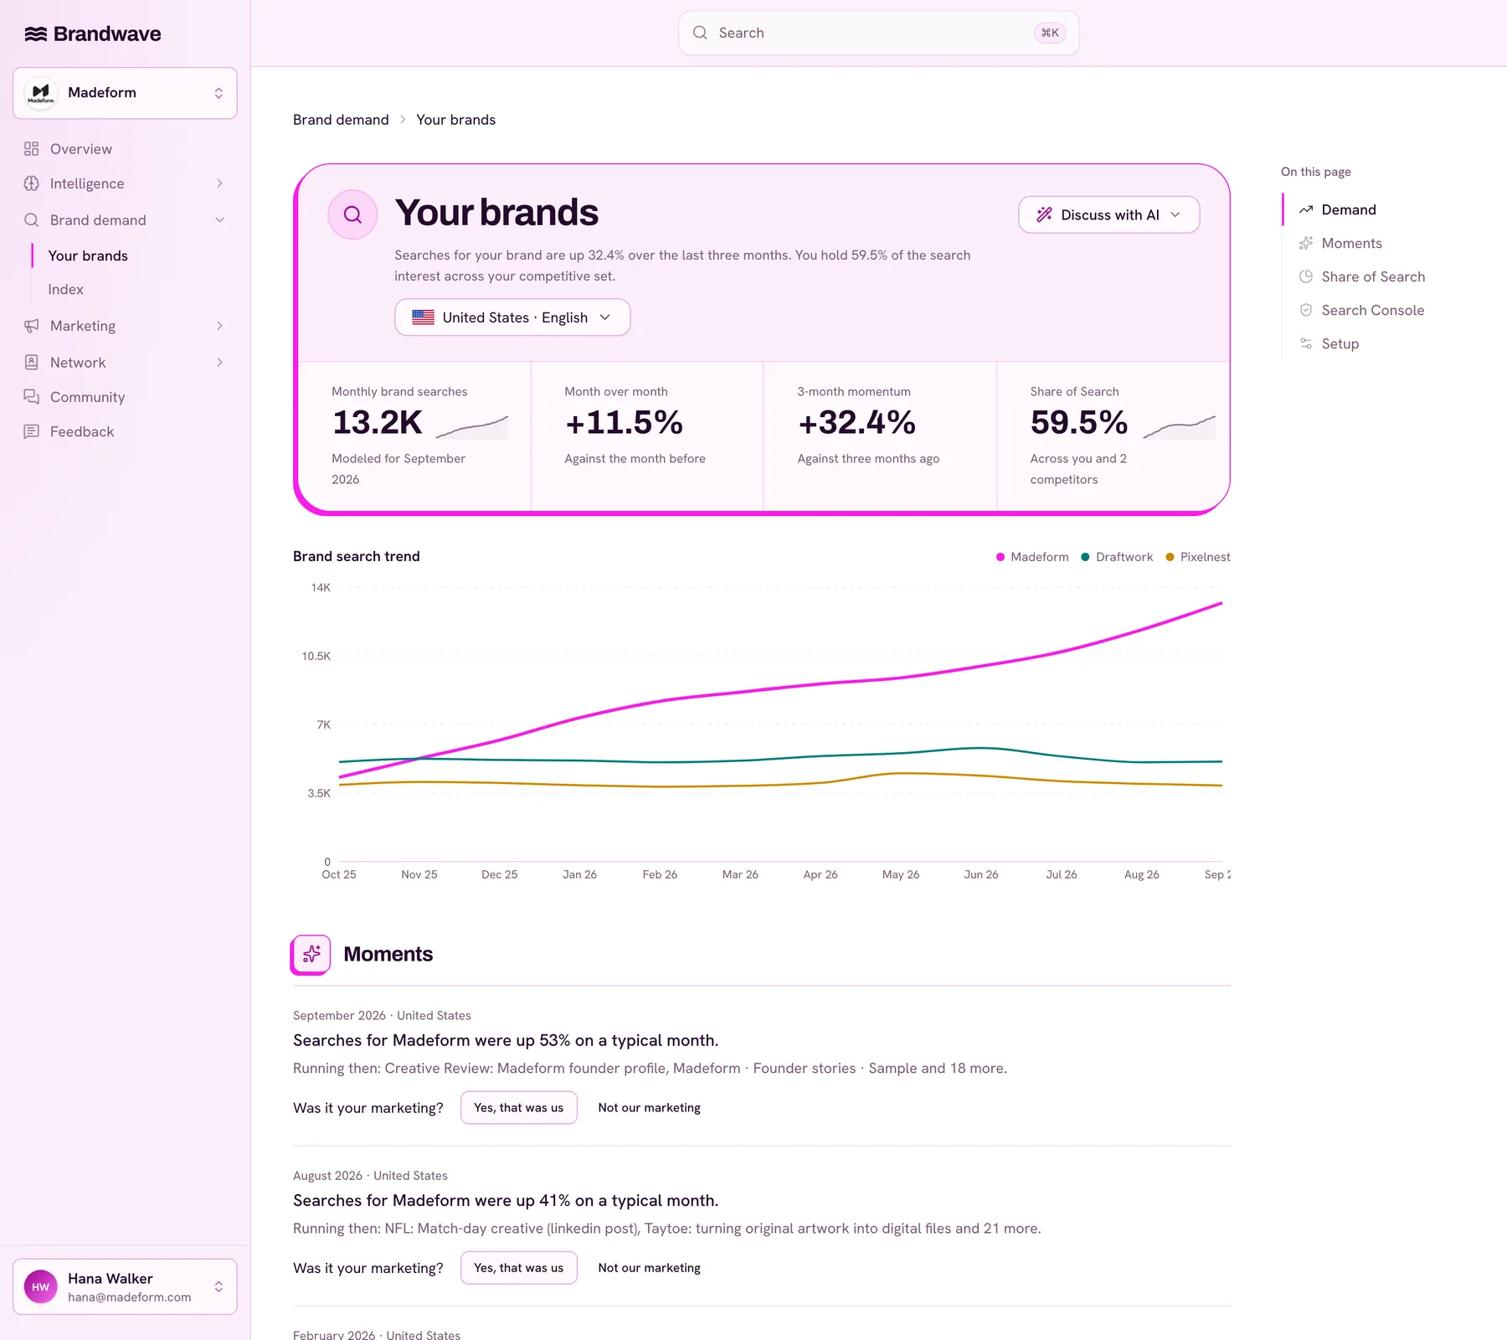Click the Brand demand magnifier icon
Screen dimensions: 1507x1340
coord(32,220)
